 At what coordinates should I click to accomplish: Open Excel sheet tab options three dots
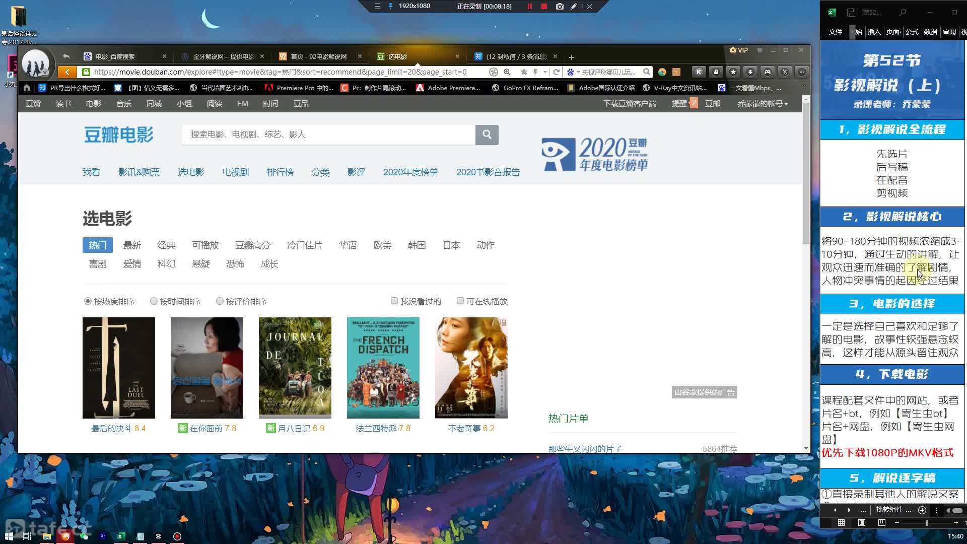click(937, 510)
